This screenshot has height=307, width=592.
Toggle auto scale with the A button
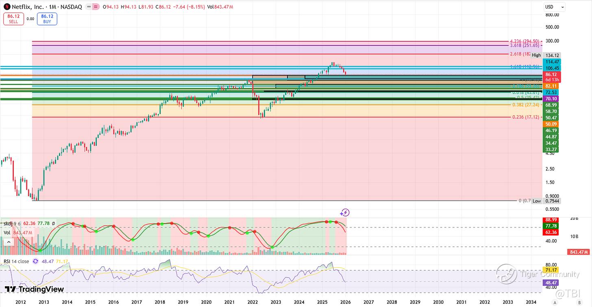coord(554,303)
